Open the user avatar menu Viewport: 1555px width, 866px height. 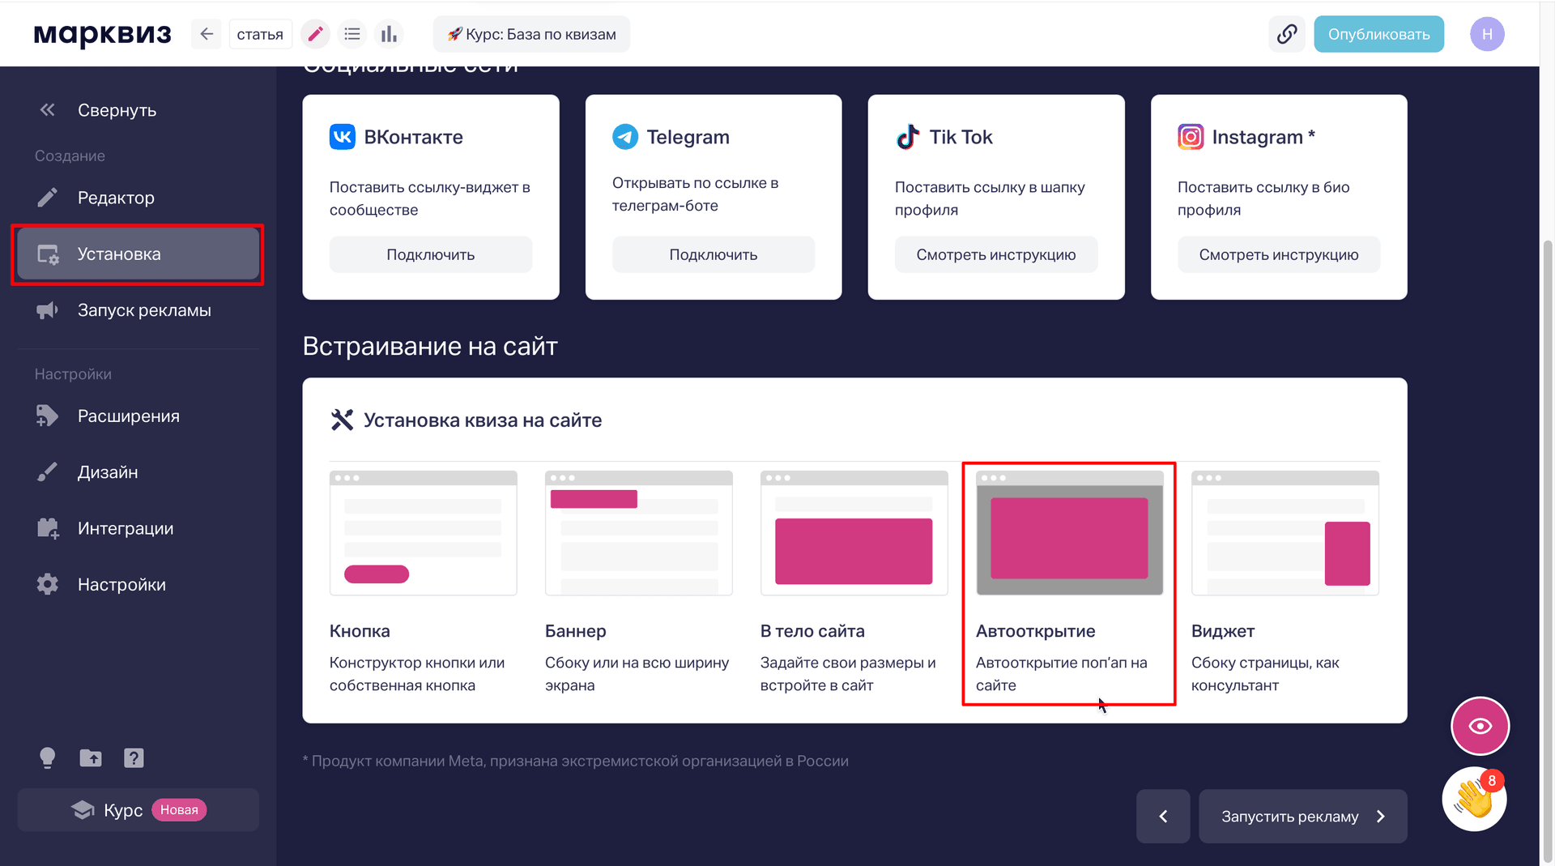[1487, 34]
